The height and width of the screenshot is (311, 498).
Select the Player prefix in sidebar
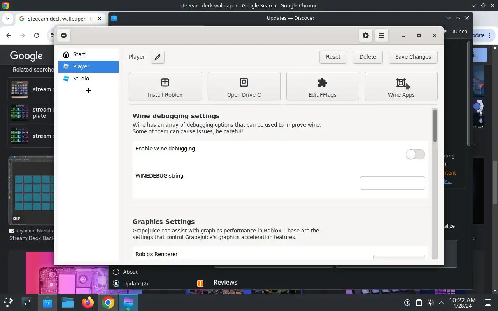[x=88, y=66]
